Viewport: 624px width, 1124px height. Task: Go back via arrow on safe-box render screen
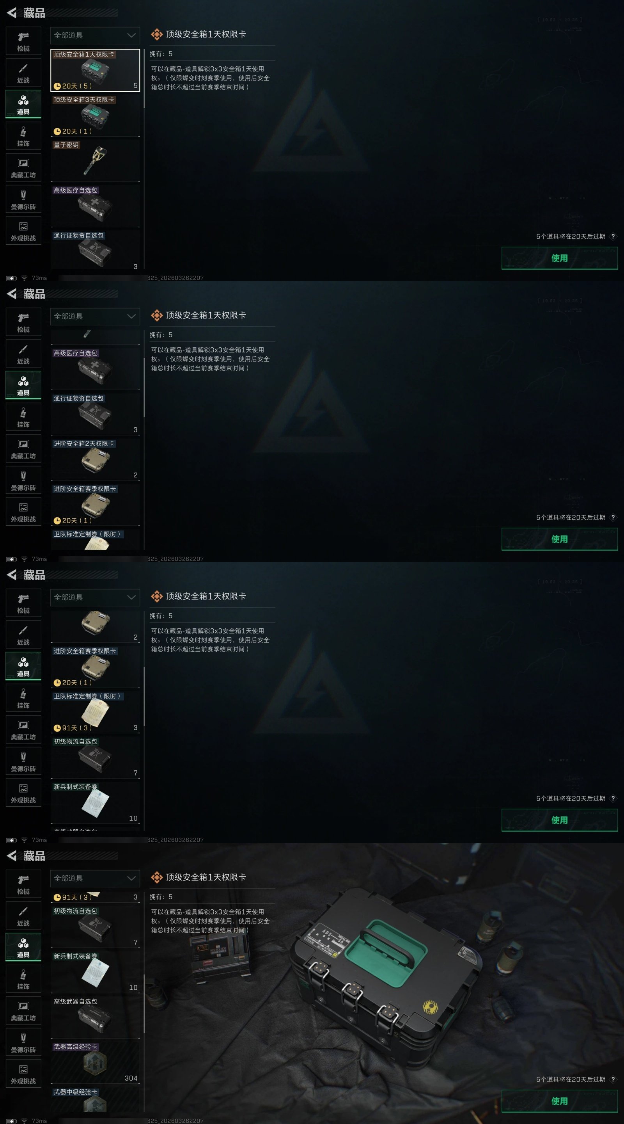point(12,856)
